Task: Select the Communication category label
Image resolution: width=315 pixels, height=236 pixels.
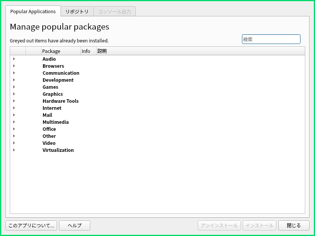Action: pos(61,73)
